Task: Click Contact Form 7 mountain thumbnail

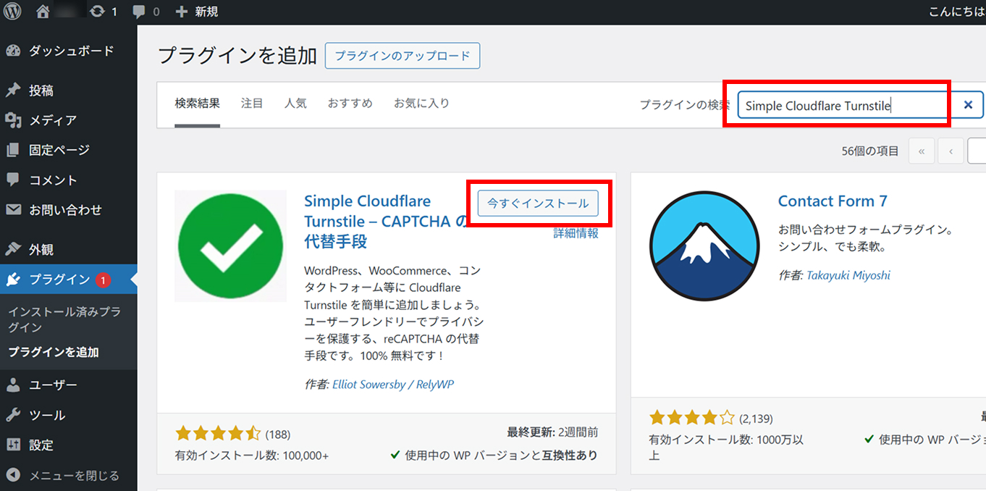Action: (704, 246)
